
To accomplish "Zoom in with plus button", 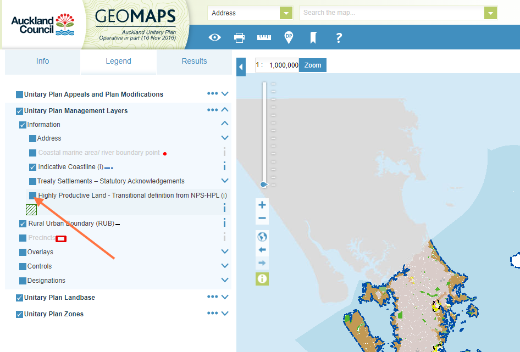I will 262,205.
